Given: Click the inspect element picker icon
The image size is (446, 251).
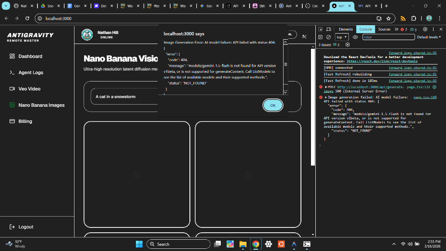Looking at the screenshot, I should (x=321, y=29).
